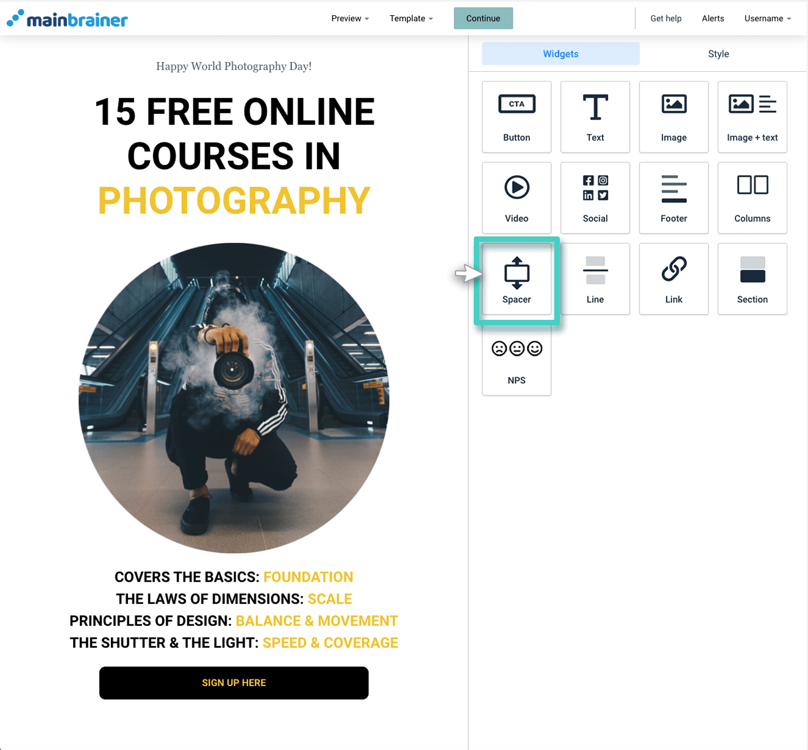Image resolution: width=808 pixels, height=750 pixels.
Task: Select the Widgets tab
Action: tap(560, 54)
